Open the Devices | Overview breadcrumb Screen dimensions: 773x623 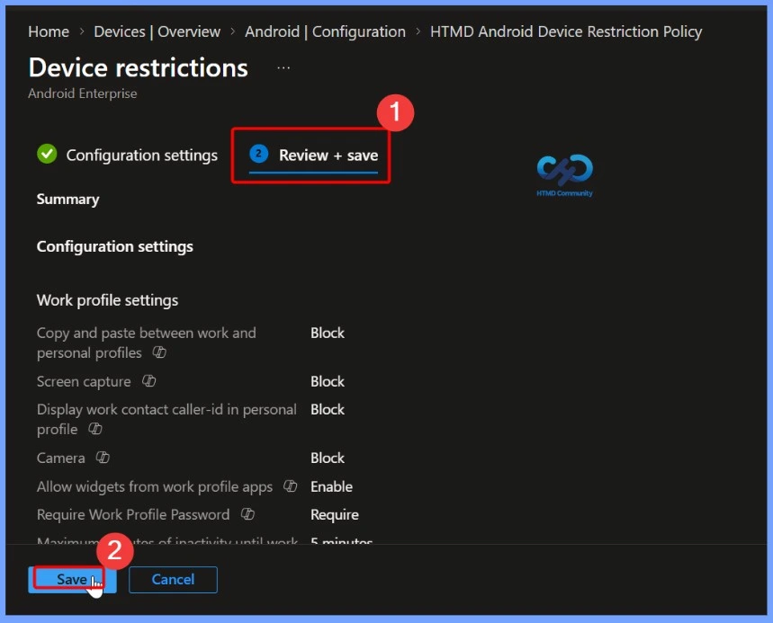(157, 31)
